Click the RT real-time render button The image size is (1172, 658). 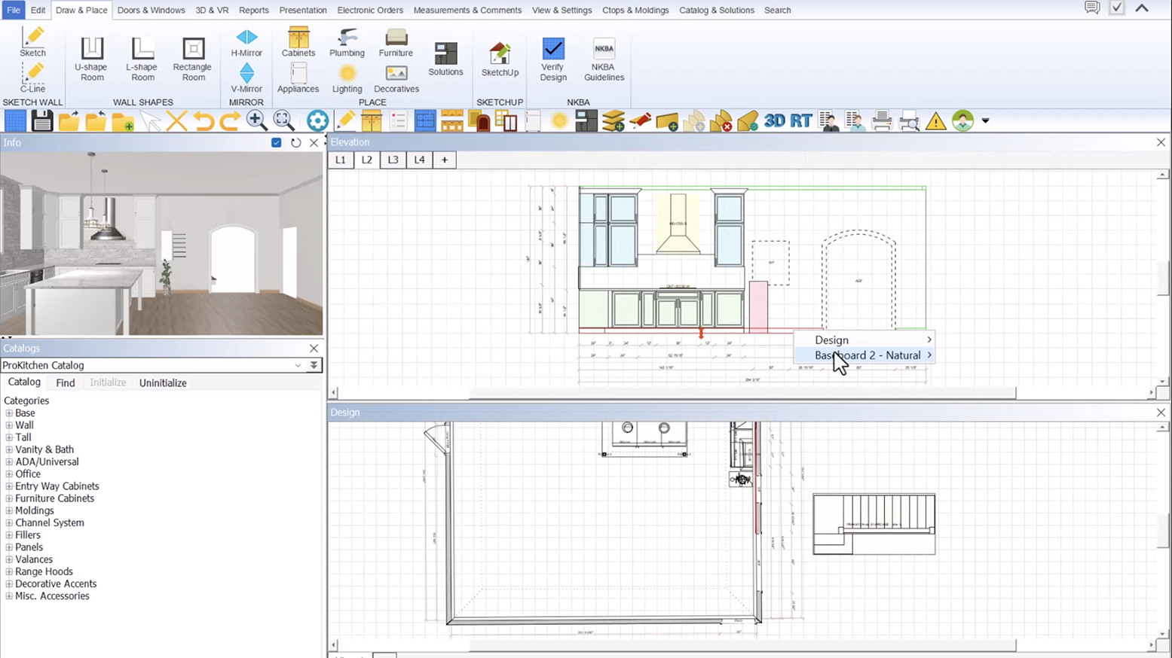coord(800,120)
